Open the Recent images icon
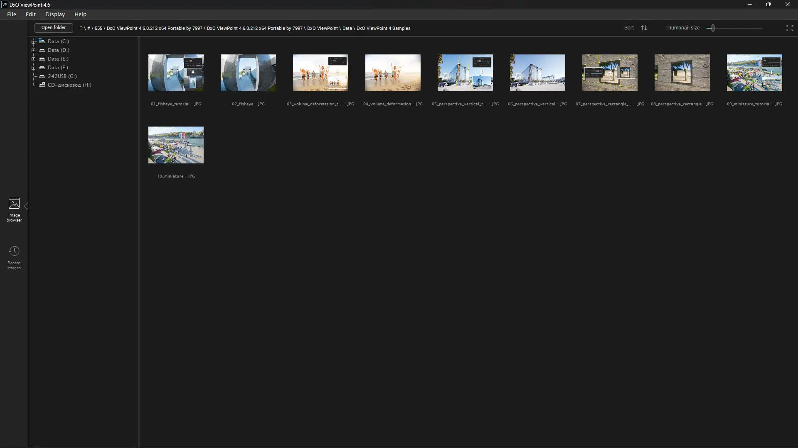This screenshot has width=798, height=448. pyautogui.click(x=14, y=251)
